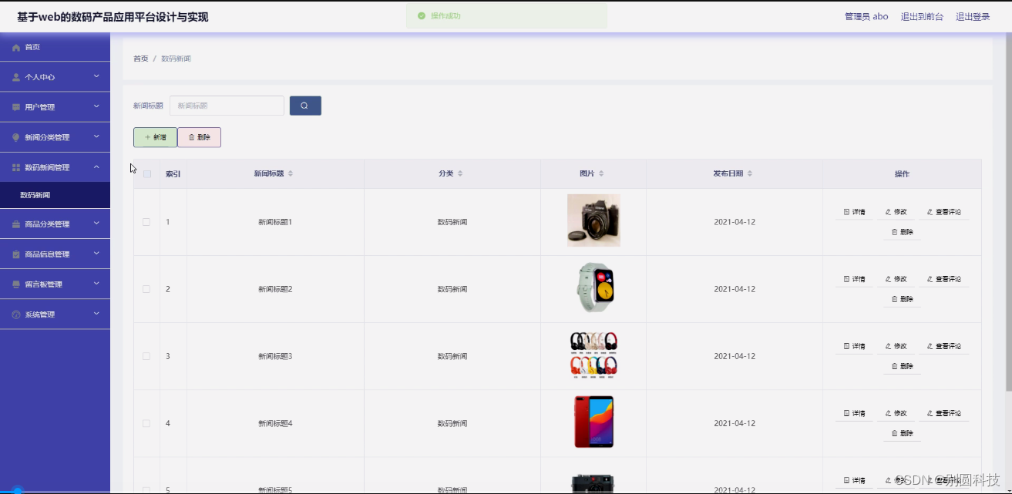The image size is (1012, 494).
Task: Click the magnifier search icon
Action: pos(305,106)
